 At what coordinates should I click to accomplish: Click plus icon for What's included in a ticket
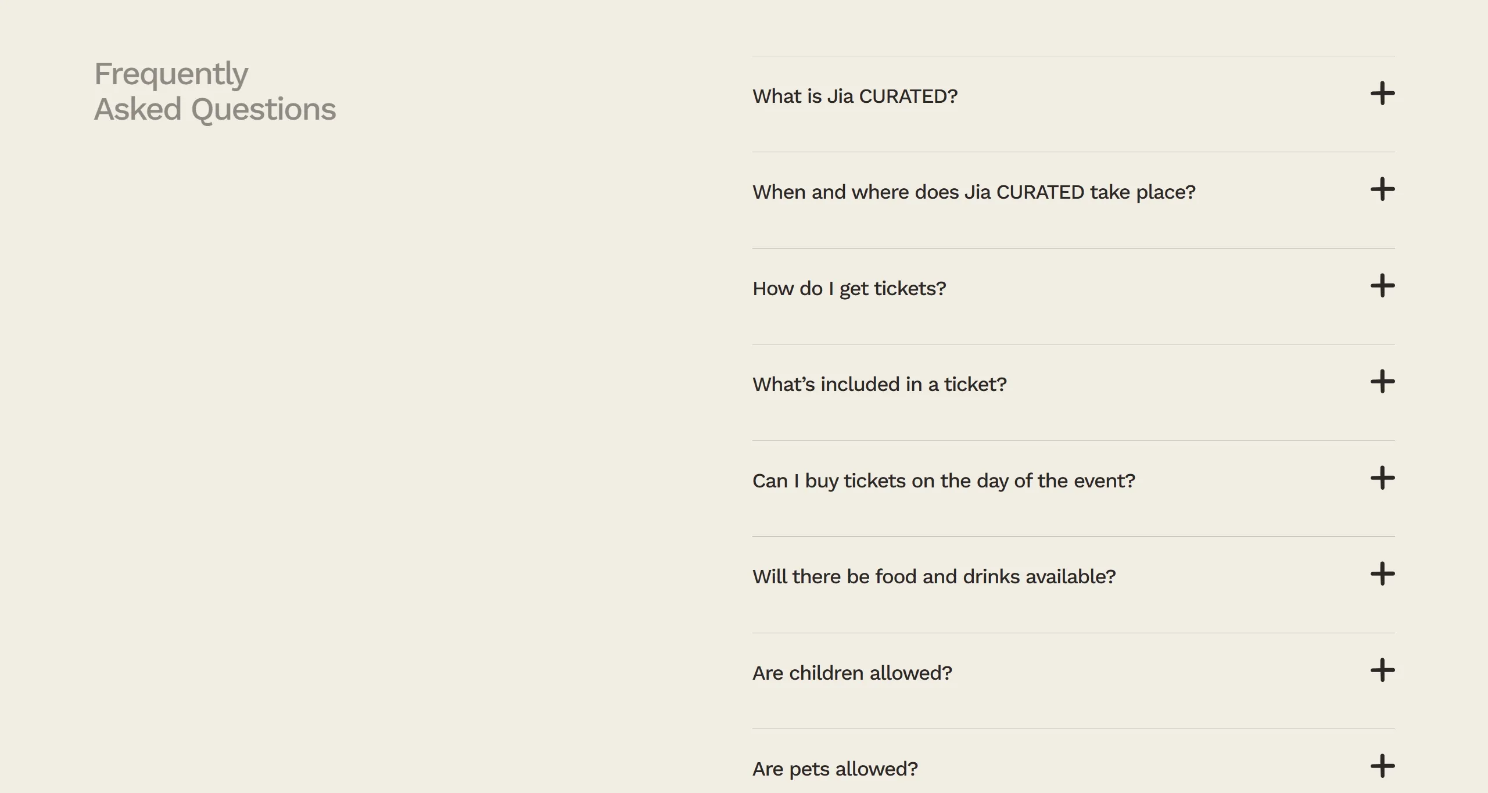[x=1382, y=382]
